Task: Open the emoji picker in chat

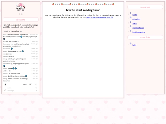Action: click(5, 90)
